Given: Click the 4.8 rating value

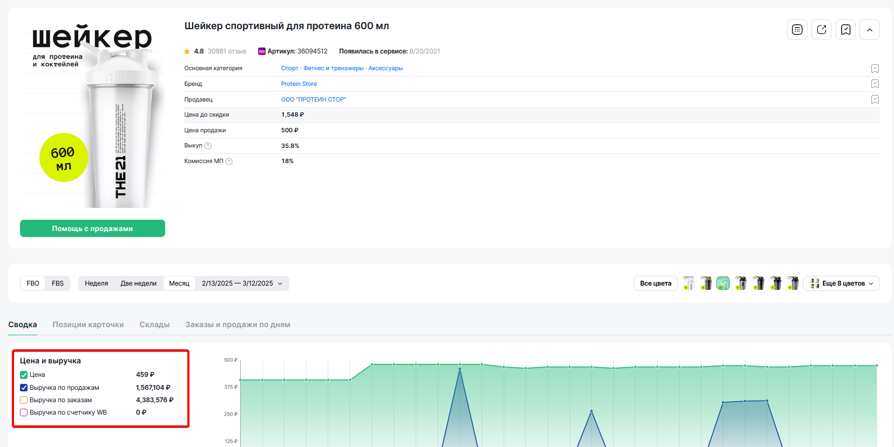Looking at the screenshot, I should (x=199, y=51).
